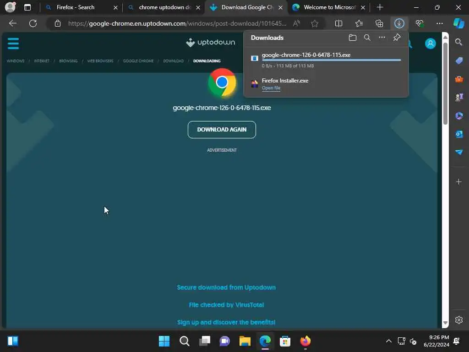The height and width of the screenshot is (352, 469).
Task: Open sidebar Games chess icon
Action: [x=459, y=97]
